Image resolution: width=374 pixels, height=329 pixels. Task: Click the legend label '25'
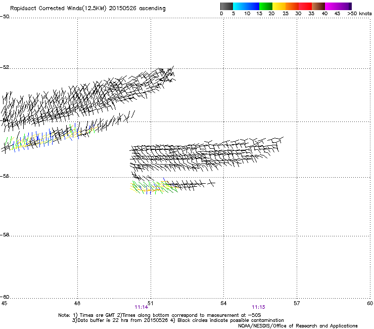pyautogui.click(x=286, y=14)
